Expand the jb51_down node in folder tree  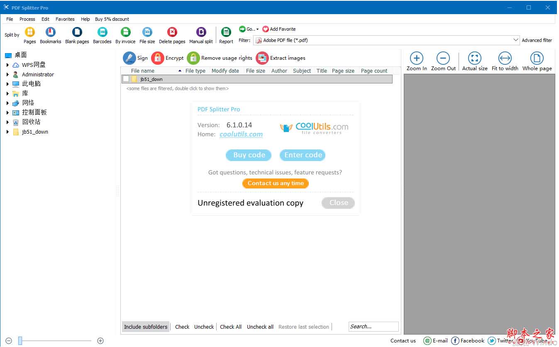click(x=7, y=132)
